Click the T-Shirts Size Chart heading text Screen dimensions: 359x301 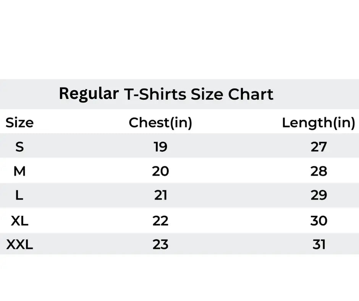coord(199,94)
